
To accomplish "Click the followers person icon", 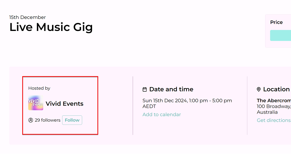I will coord(31,120).
